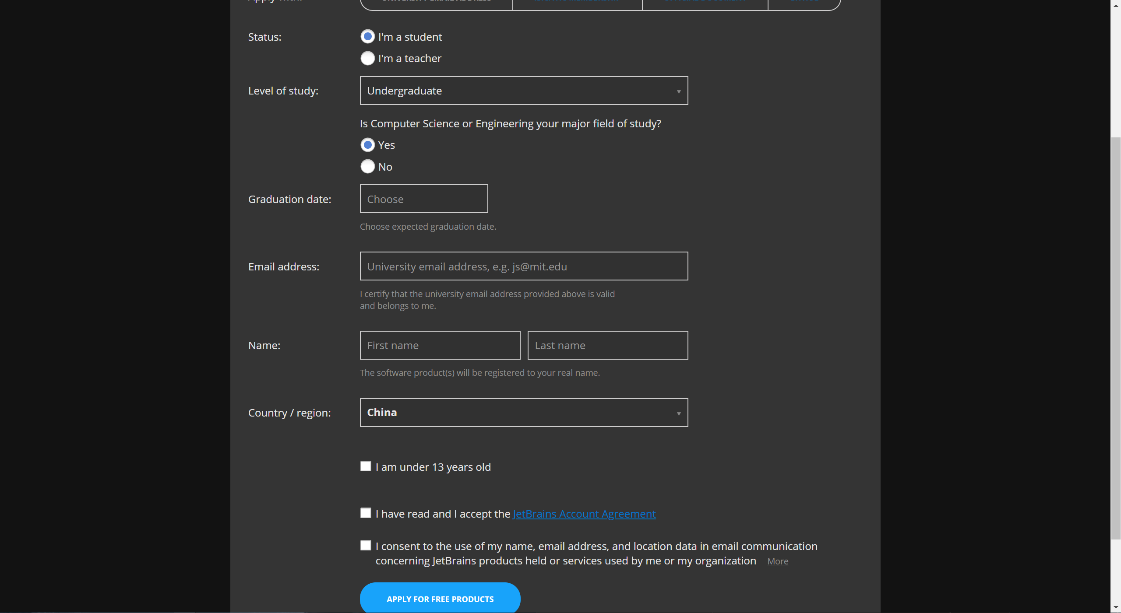Enable the email communication consent checkbox
The height and width of the screenshot is (613, 1121).
tap(366, 546)
